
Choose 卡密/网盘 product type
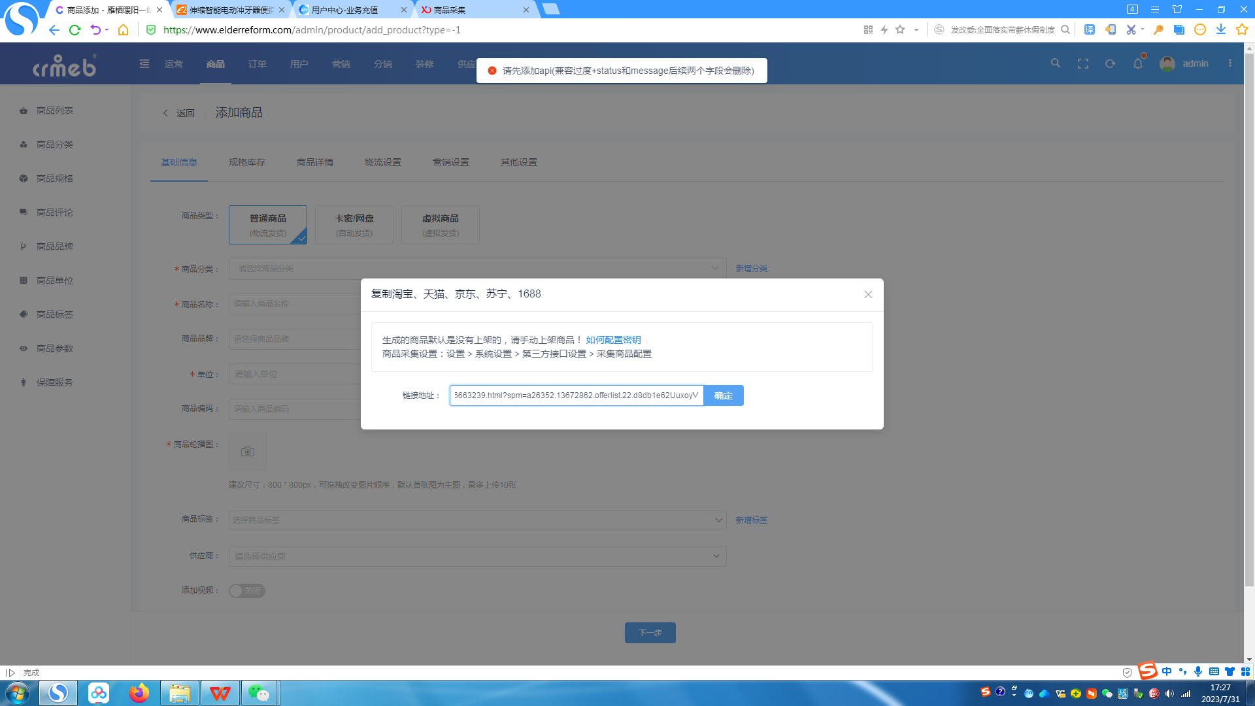[354, 225]
